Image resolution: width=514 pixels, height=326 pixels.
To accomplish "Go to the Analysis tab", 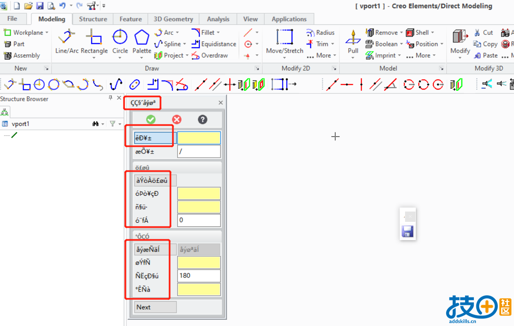I will click(218, 19).
